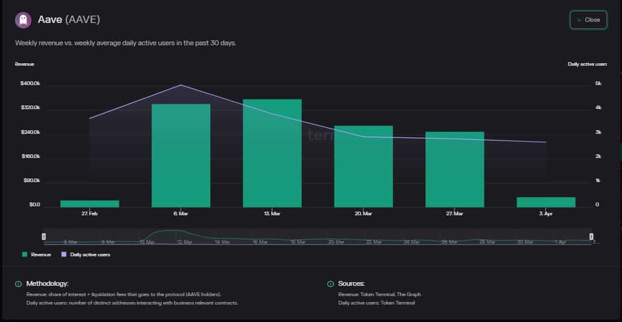Click the daily active users line peak
This screenshot has width=622, height=322.
[181, 86]
